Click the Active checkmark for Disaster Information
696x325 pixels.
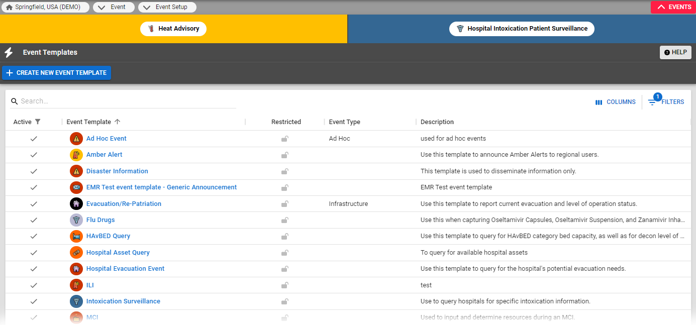(34, 171)
